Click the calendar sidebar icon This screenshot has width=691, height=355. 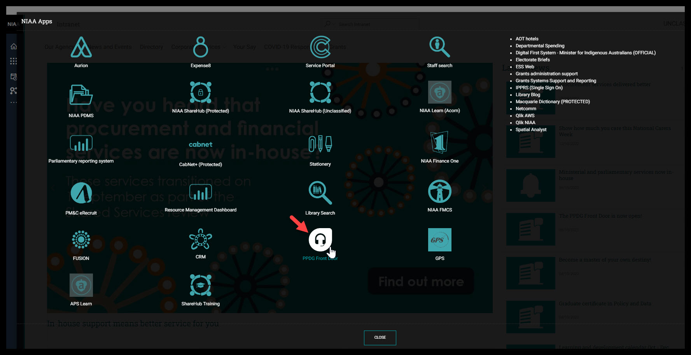[x=14, y=76]
